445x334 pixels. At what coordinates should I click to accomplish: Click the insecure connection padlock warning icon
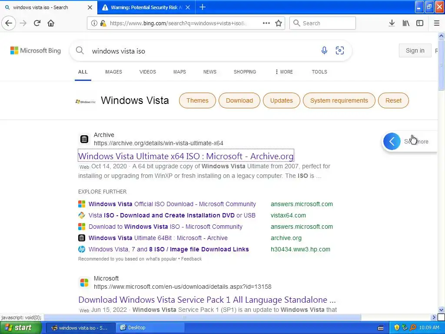(x=103, y=23)
